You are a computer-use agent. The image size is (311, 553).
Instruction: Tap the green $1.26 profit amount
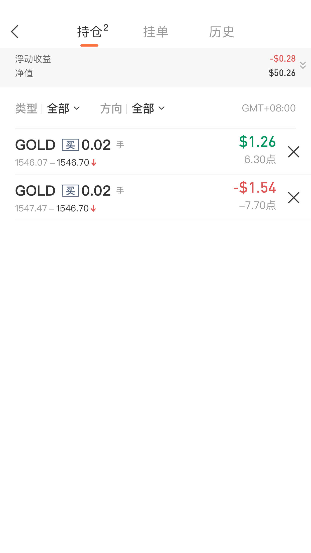257,142
